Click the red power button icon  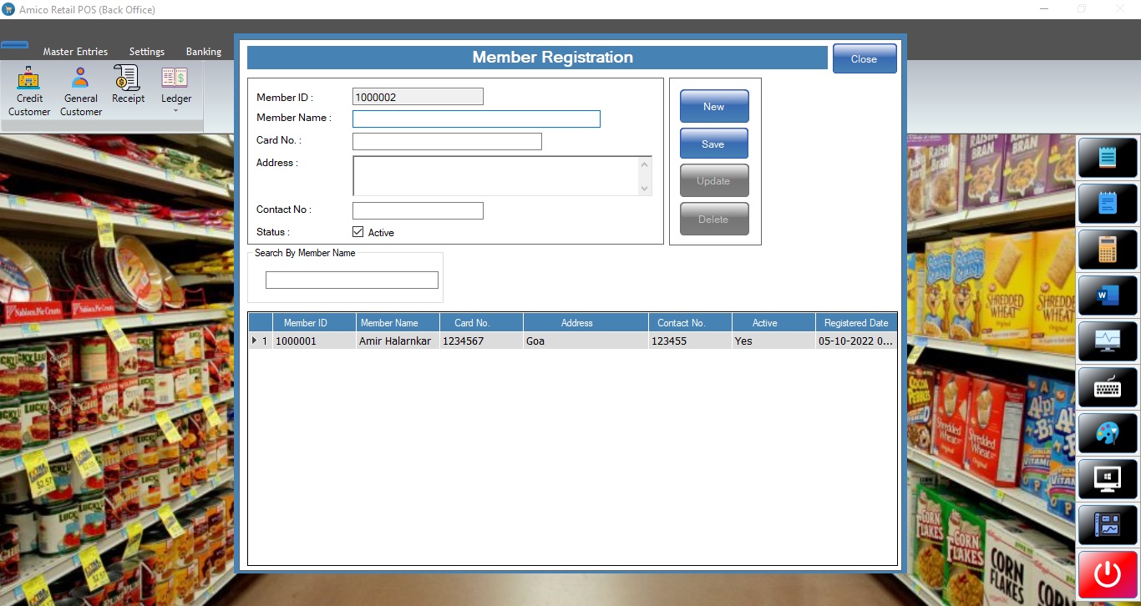[1108, 574]
